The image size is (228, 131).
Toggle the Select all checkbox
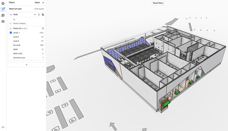tap(11, 28)
